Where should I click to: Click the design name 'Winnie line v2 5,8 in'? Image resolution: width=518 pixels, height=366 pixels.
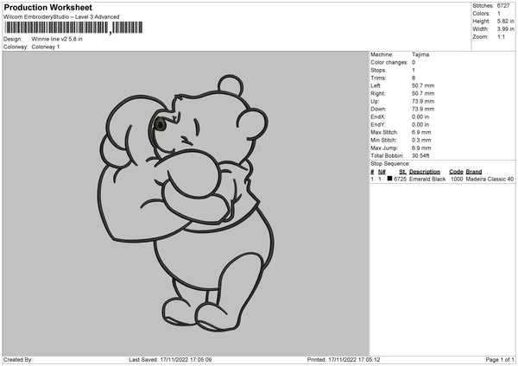[x=57, y=39]
